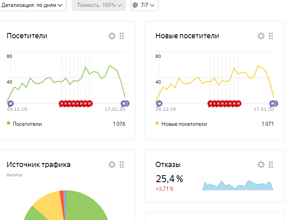
Task: Open the Точность: 100% dropdown
Action: tap(99, 5)
